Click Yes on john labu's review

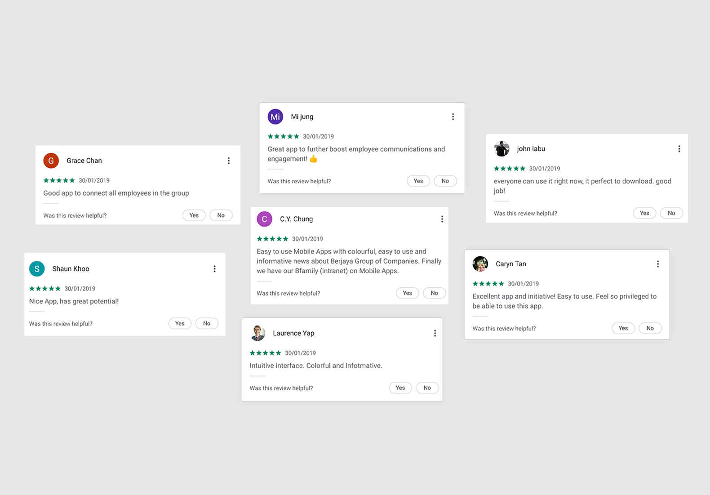[644, 213]
